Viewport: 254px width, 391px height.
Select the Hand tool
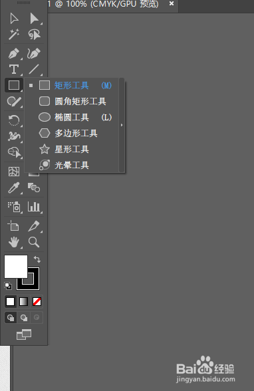click(x=14, y=242)
